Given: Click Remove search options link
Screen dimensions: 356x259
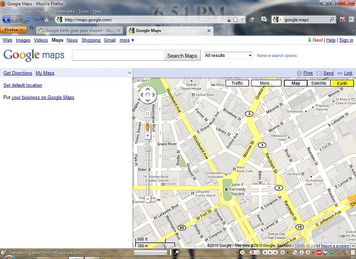Looking at the screenshot, I should click(277, 55).
